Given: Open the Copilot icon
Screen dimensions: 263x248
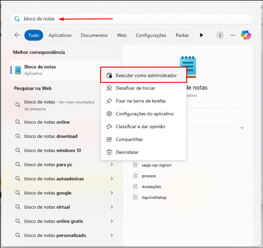Looking at the screenshot, I should tap(246, 35).
